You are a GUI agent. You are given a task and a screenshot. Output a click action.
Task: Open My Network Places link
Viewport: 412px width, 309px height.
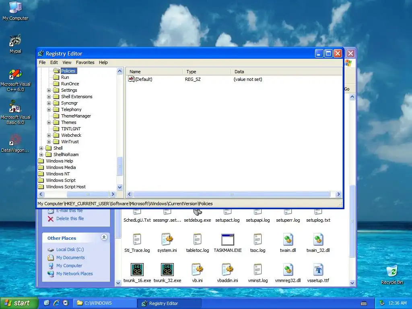point(74,274)
